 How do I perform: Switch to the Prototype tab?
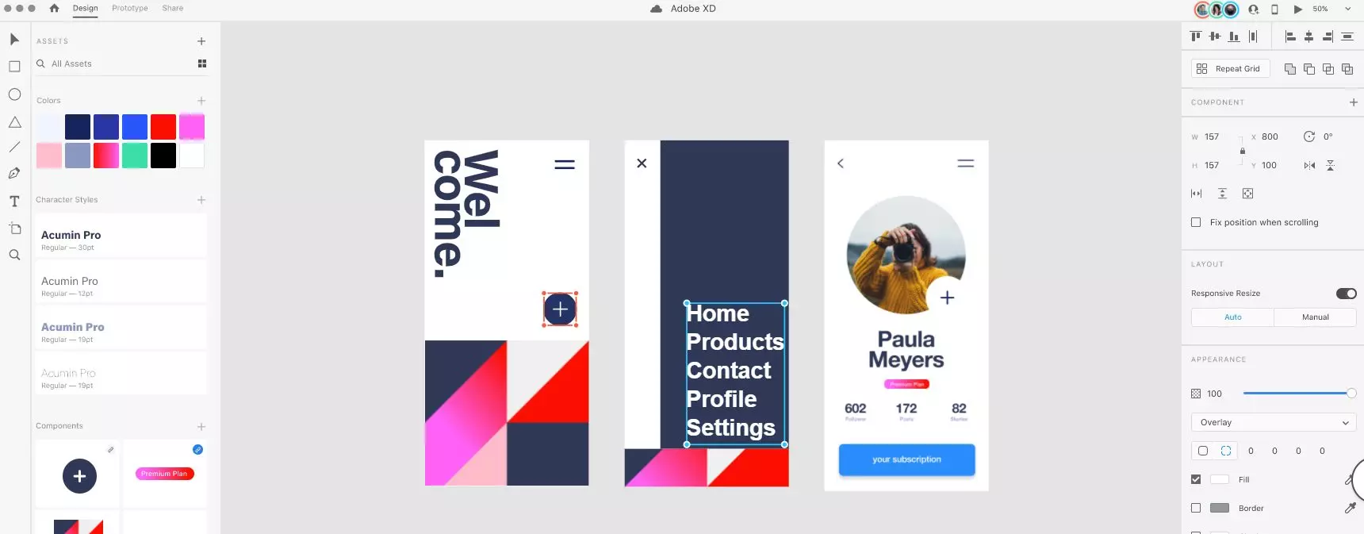[130, 8]
